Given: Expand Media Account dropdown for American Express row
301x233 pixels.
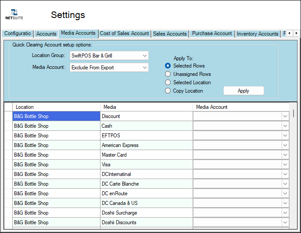Looking at the screenshot, I should pos(285,145).
